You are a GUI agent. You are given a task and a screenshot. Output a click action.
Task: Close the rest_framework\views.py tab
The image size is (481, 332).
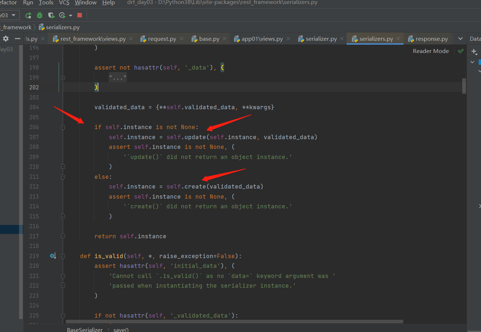tap(130, 39)
